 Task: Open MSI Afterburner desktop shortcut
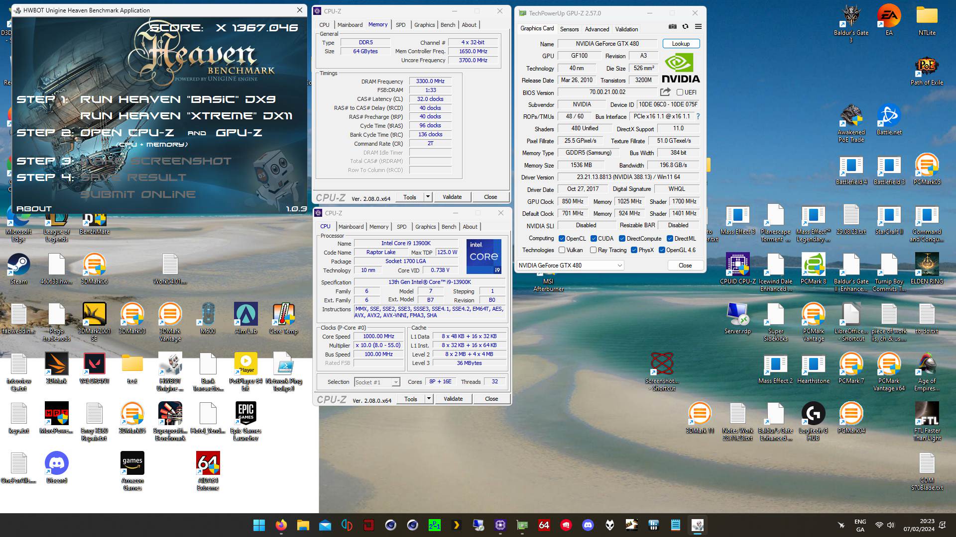coord(548,284)
